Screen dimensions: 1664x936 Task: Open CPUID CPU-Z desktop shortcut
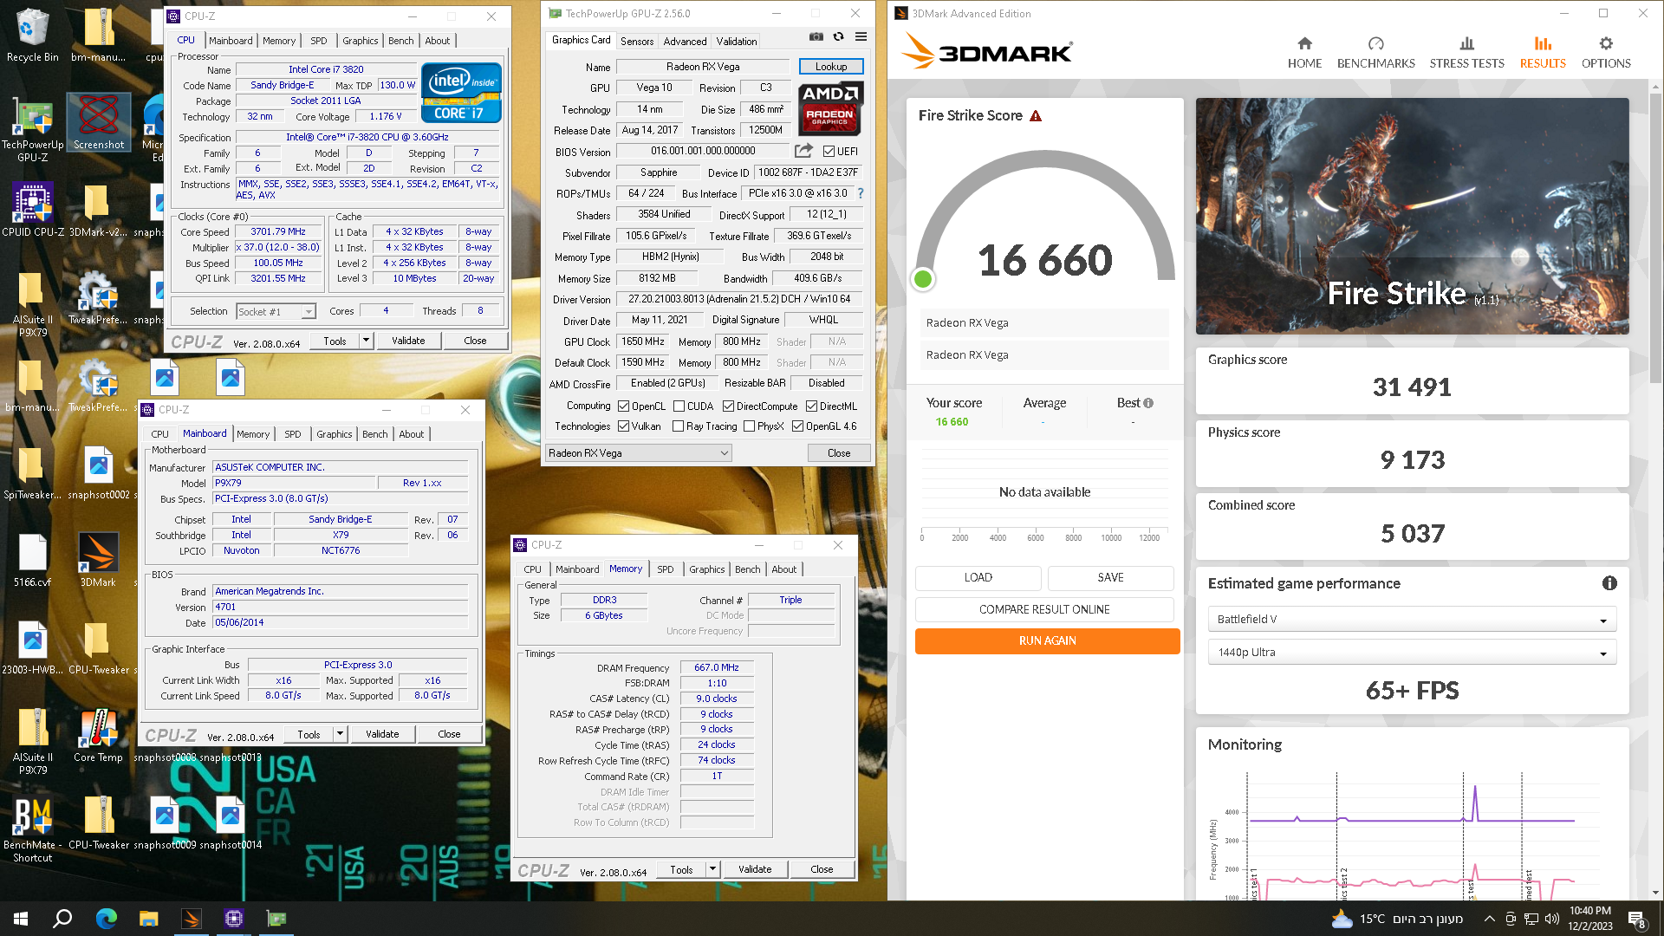pos(33,208)
